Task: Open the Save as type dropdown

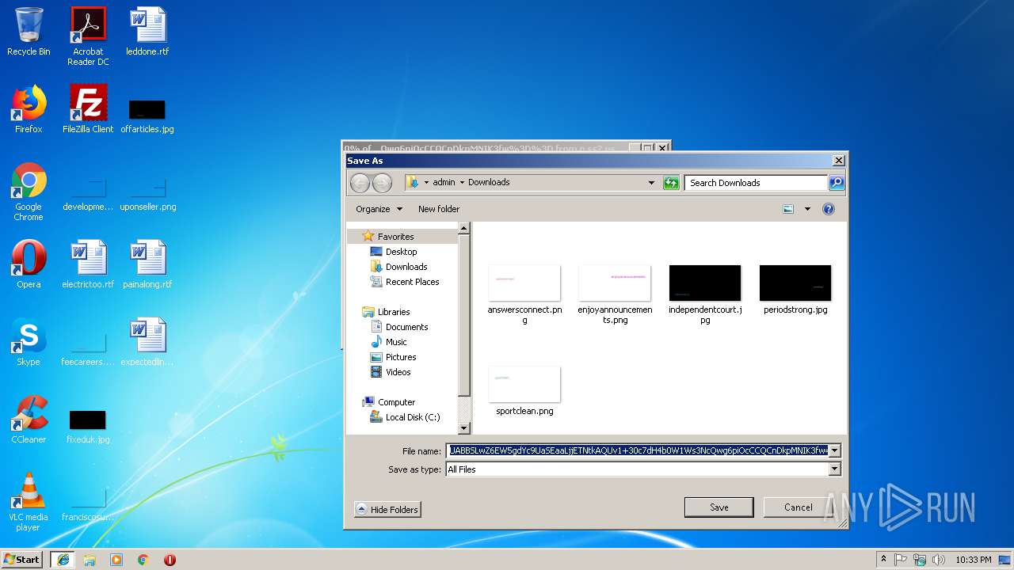Action: click(x=833, y=469)
